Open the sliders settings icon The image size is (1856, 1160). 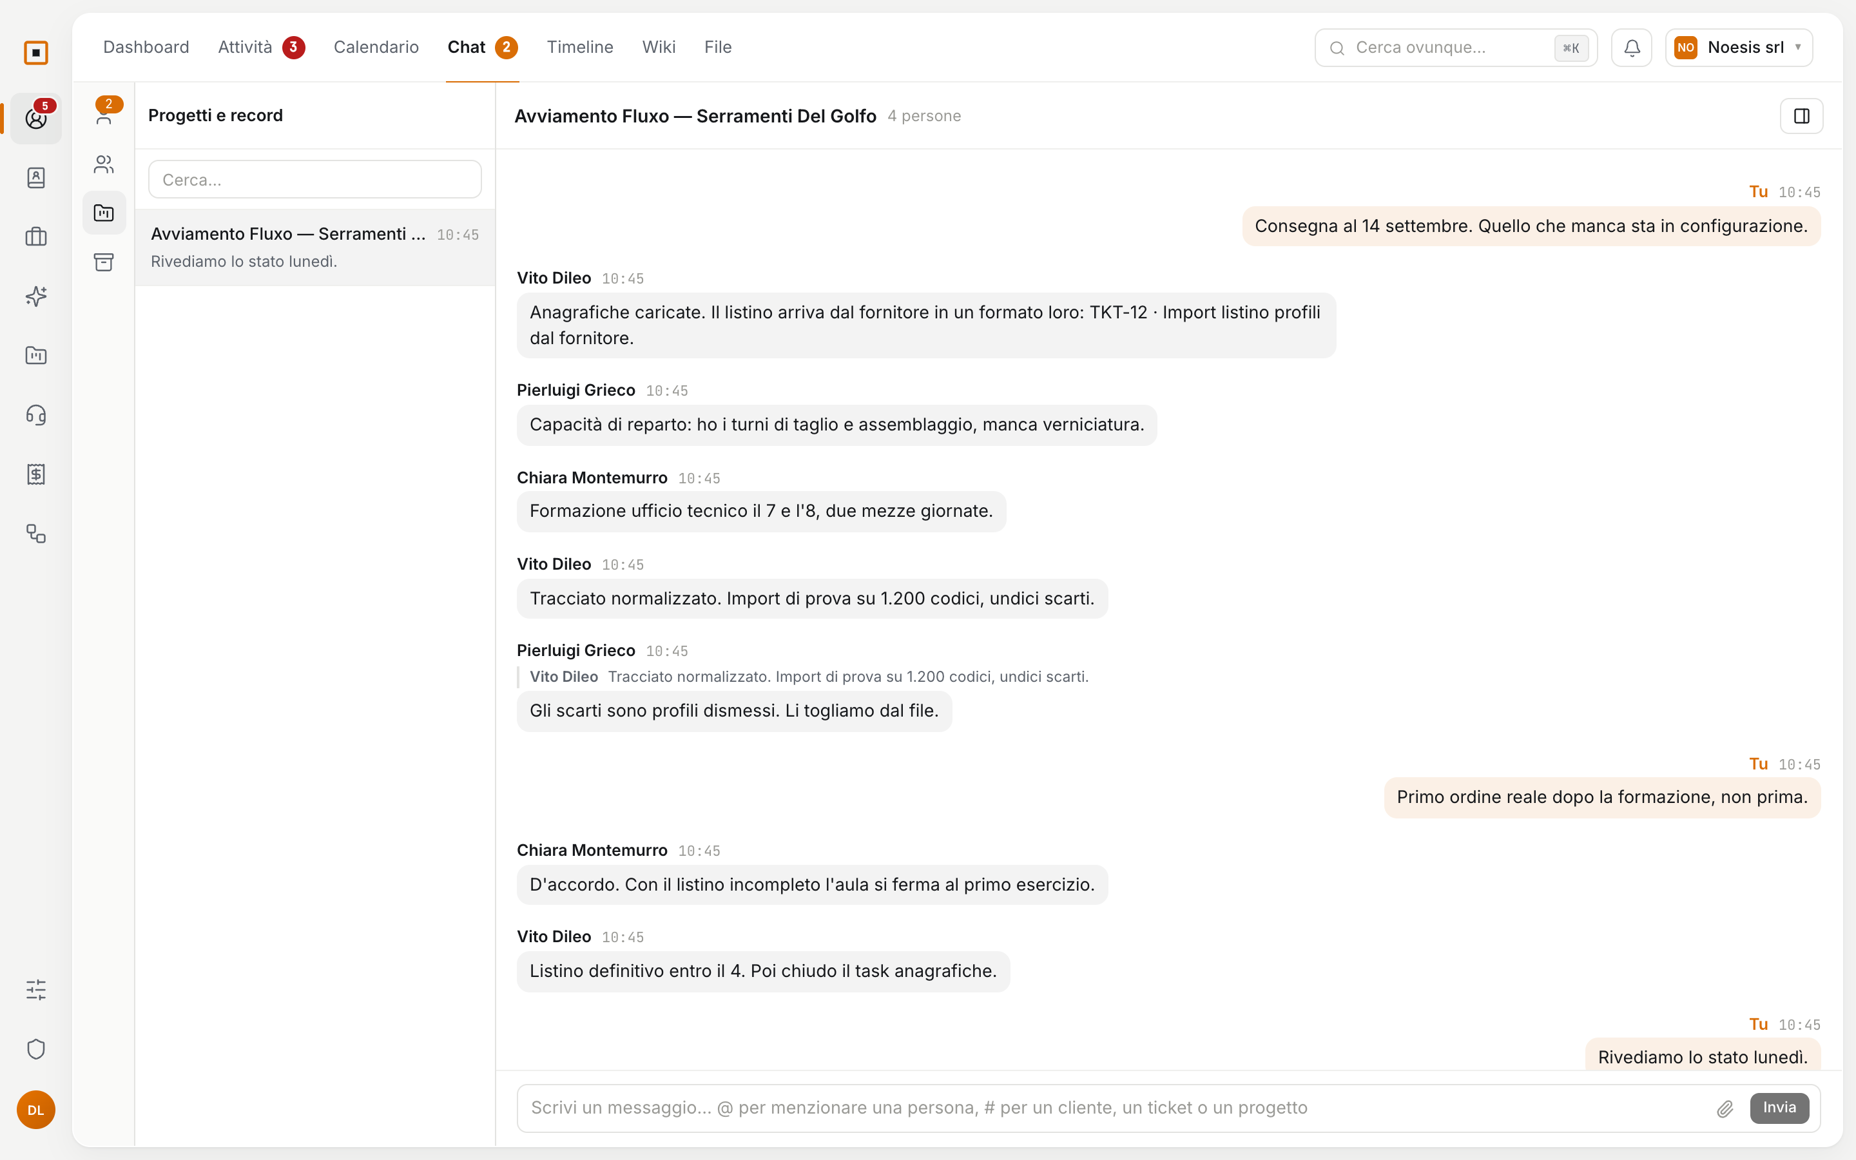point(36,990)
